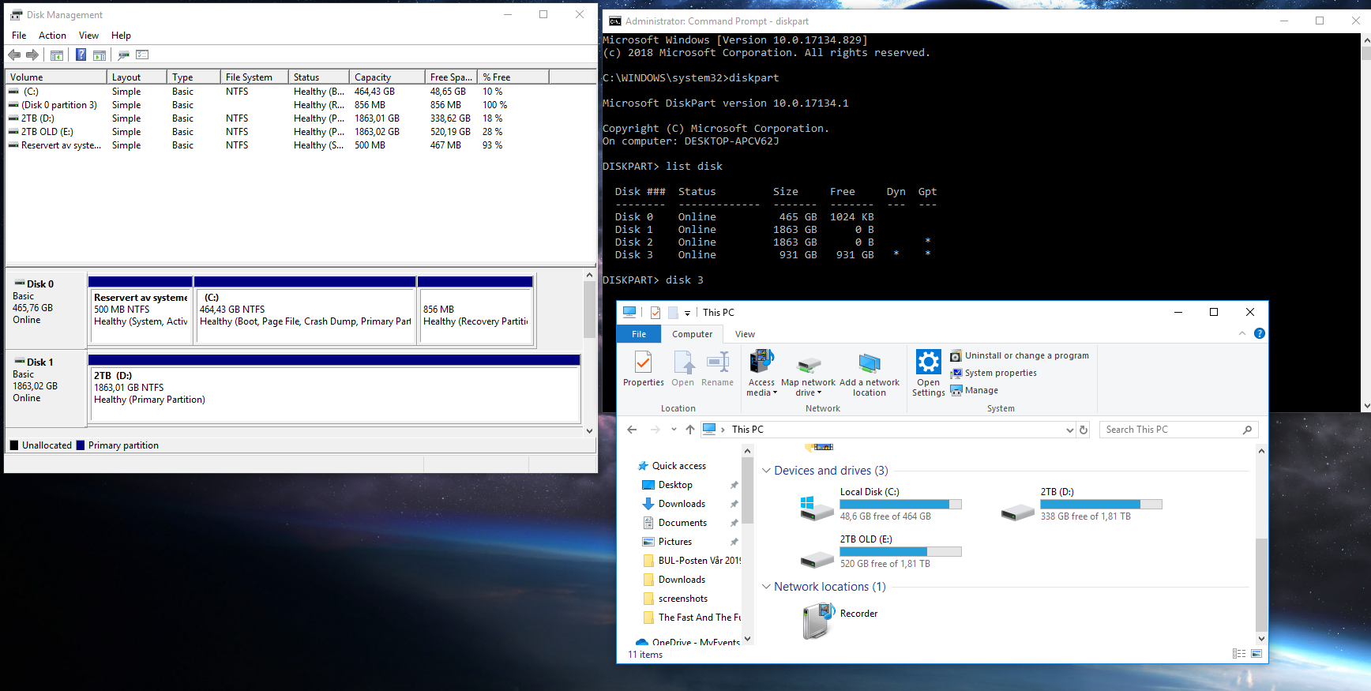Select 2TB (D:) partition block on Disk 1
The image size is (1371, 691).
tap(334, 389)
